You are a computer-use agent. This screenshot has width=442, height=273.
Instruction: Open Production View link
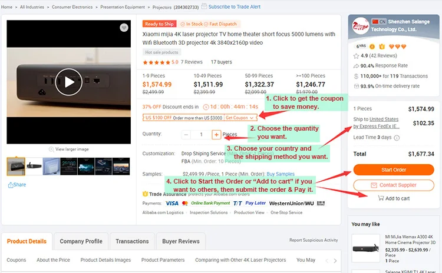pos(249,212)
